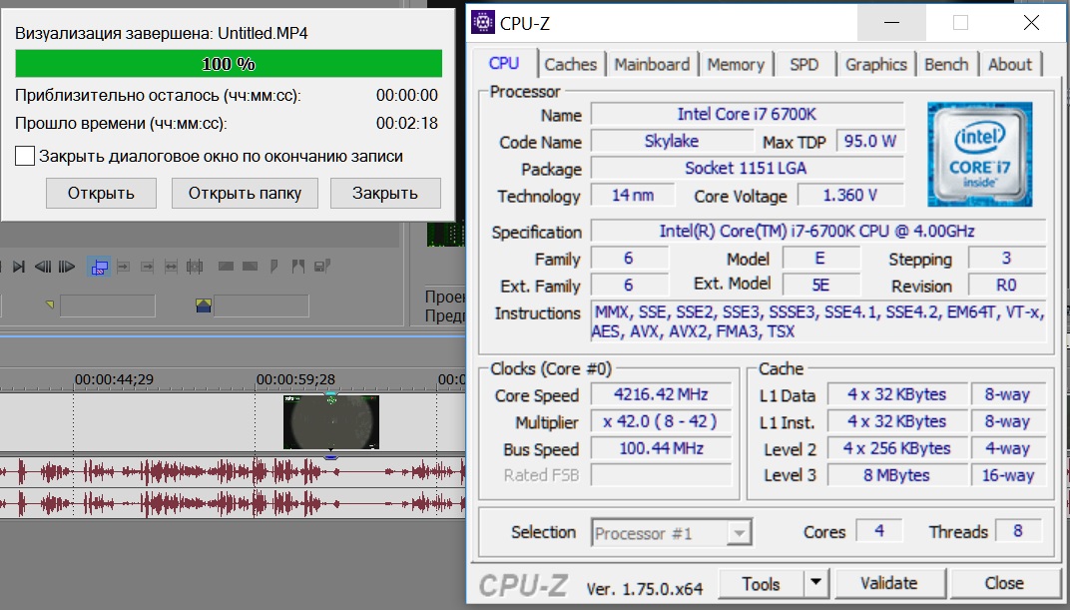Viewport: 1070px width, 610px height.
Task: Open the About tab
Action: [1010, 65]
